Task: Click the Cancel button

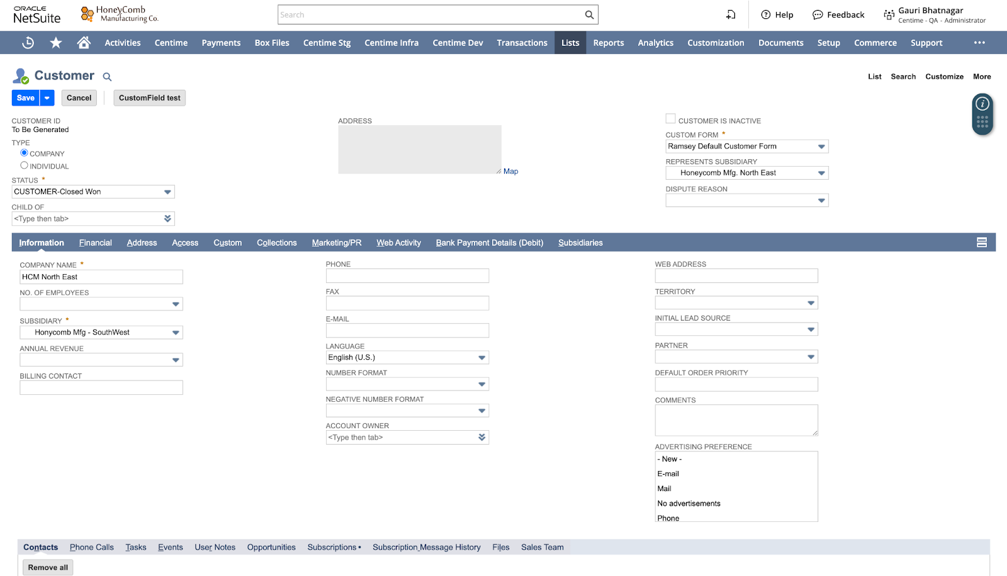Action: click(79, 98)
